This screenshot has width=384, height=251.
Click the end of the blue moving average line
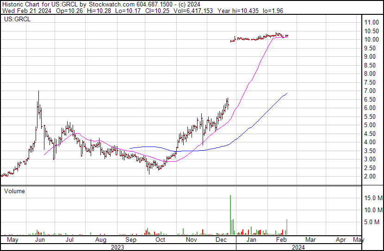(287, 93)
